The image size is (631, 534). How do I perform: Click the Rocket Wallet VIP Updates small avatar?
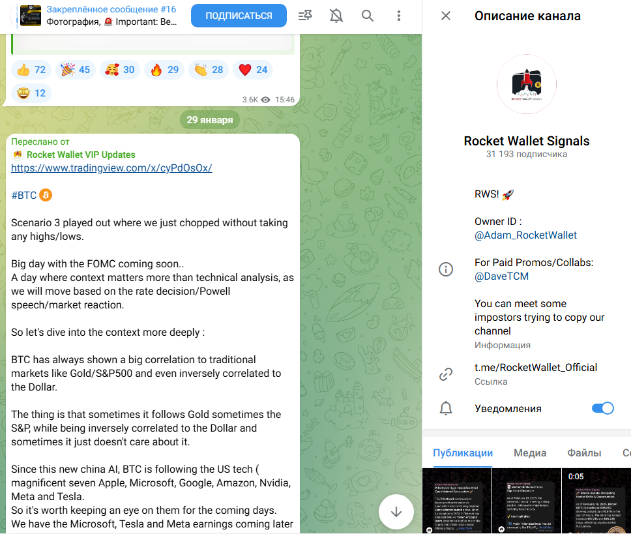(18, 155)
